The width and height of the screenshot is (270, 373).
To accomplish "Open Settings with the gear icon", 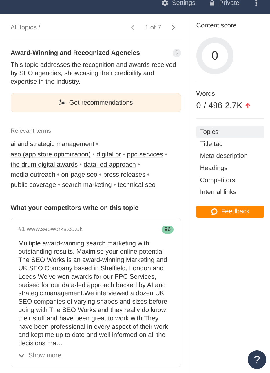I will click(164, 3).
